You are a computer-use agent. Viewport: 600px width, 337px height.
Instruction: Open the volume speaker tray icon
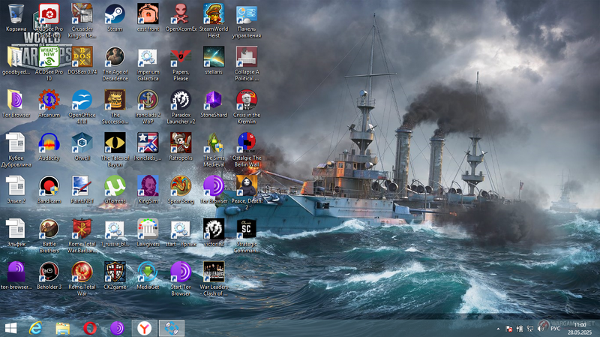point(541,329)
